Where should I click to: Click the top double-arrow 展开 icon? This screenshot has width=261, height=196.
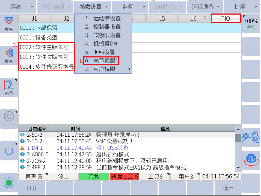(x=9, y=23)
